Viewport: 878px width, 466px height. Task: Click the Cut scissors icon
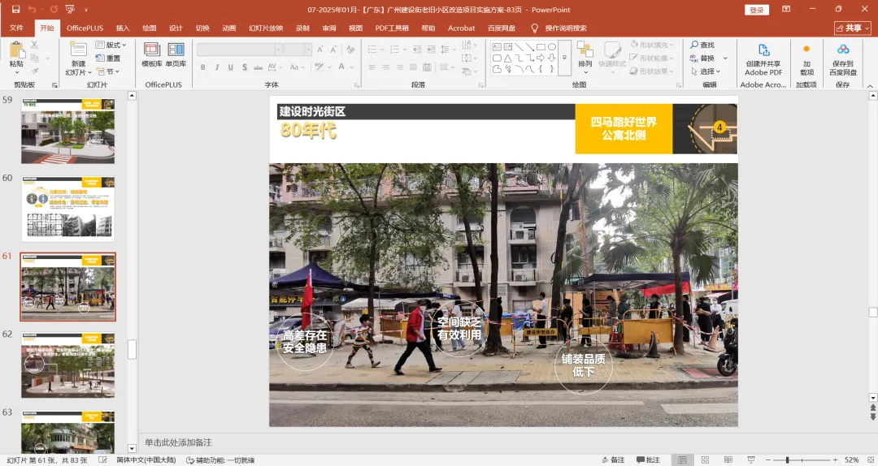tap(34, 45)
